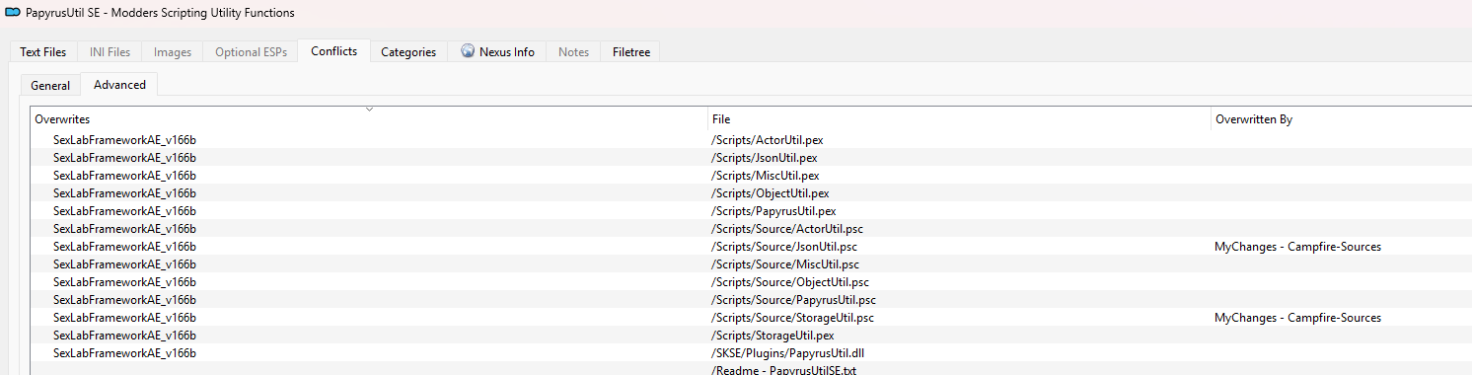The width and height of the screenshot is (1472, 375).
Task: Select the Conflicts tab
Action: [334, 51]
